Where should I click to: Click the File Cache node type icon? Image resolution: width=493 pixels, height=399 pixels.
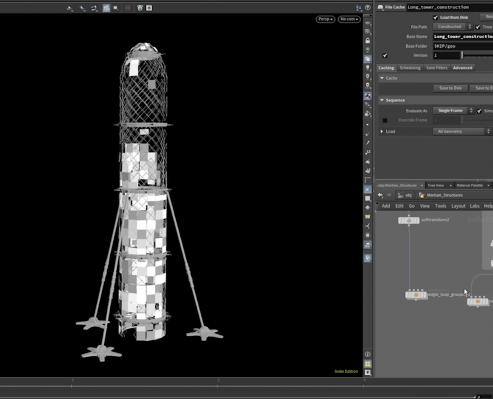pyautogui.click(x=380, y=7)
